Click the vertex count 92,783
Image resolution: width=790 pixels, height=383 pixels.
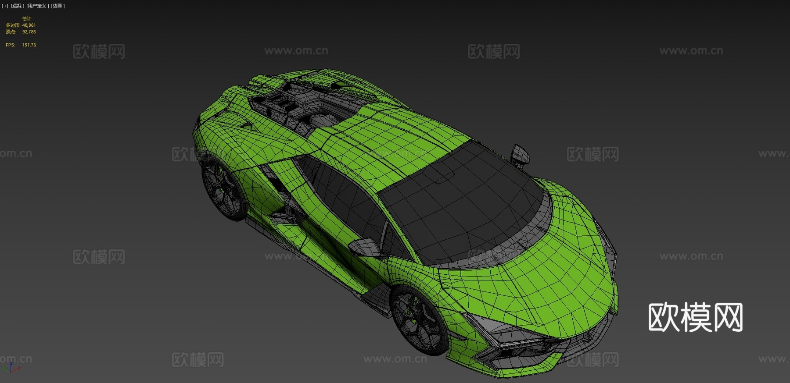(x=29, y=32)
